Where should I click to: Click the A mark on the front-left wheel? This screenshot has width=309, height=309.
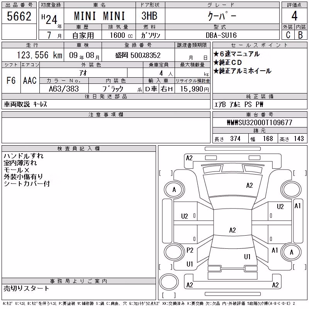[174, 190]
